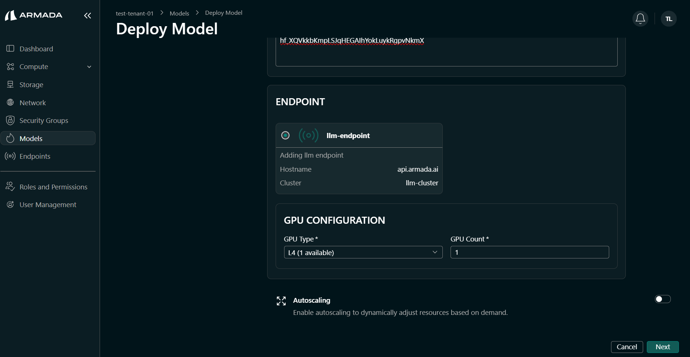
Task: Select Models in the sidebar
Action: point(31,138)
